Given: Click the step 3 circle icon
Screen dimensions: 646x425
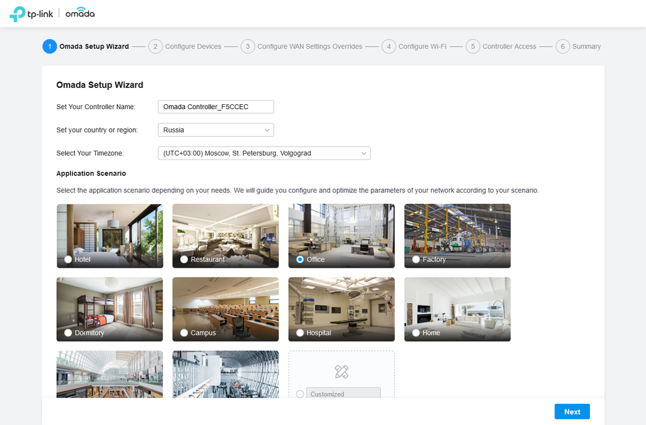Looking at the screenshot, I should (247, 47).
